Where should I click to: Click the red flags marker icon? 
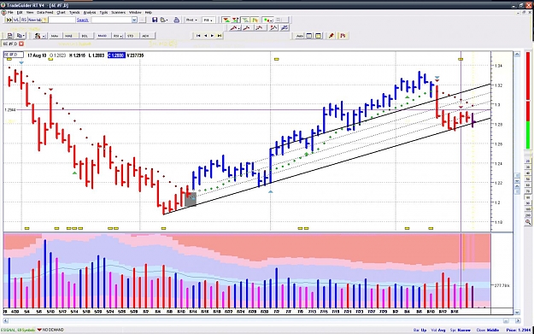click(x=343, y=36)
